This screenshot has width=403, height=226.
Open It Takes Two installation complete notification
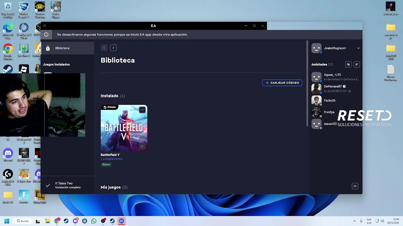click(67, 185)
